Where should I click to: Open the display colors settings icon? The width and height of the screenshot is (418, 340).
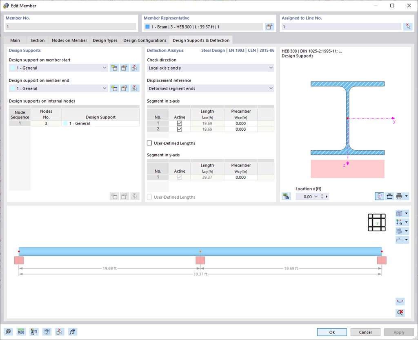33,331
